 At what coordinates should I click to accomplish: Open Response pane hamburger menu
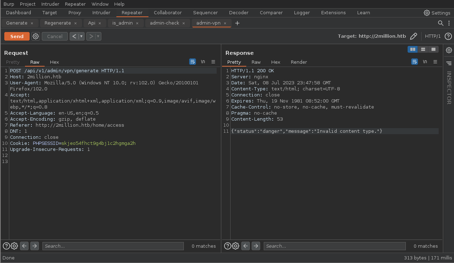pos(435,62)
